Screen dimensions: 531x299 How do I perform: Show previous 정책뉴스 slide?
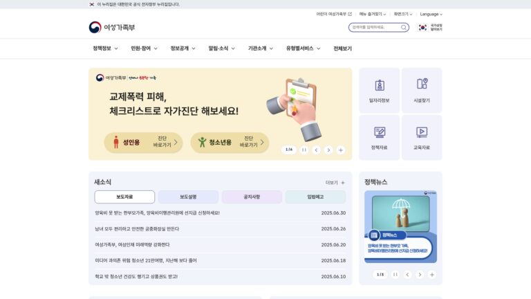pyautogui.click(x=407, y=275)
